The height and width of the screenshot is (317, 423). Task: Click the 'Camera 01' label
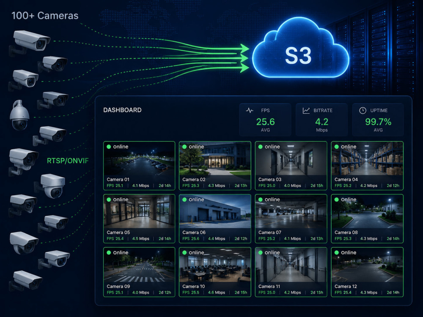click(118, 180)
